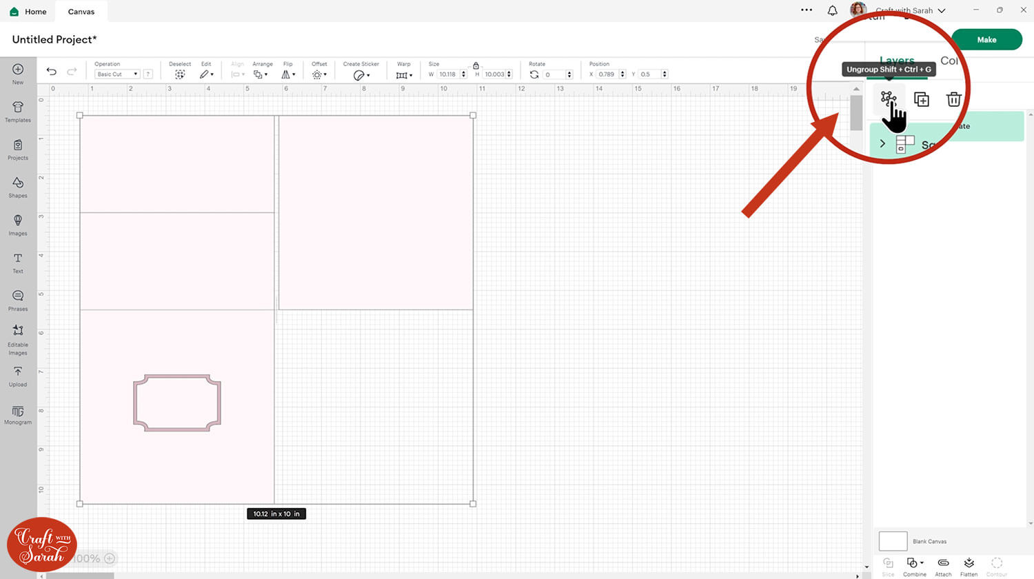The height and width of the screenshot is (579, 1034).
Task: Select the Text tool
Action: coord(18,263)
